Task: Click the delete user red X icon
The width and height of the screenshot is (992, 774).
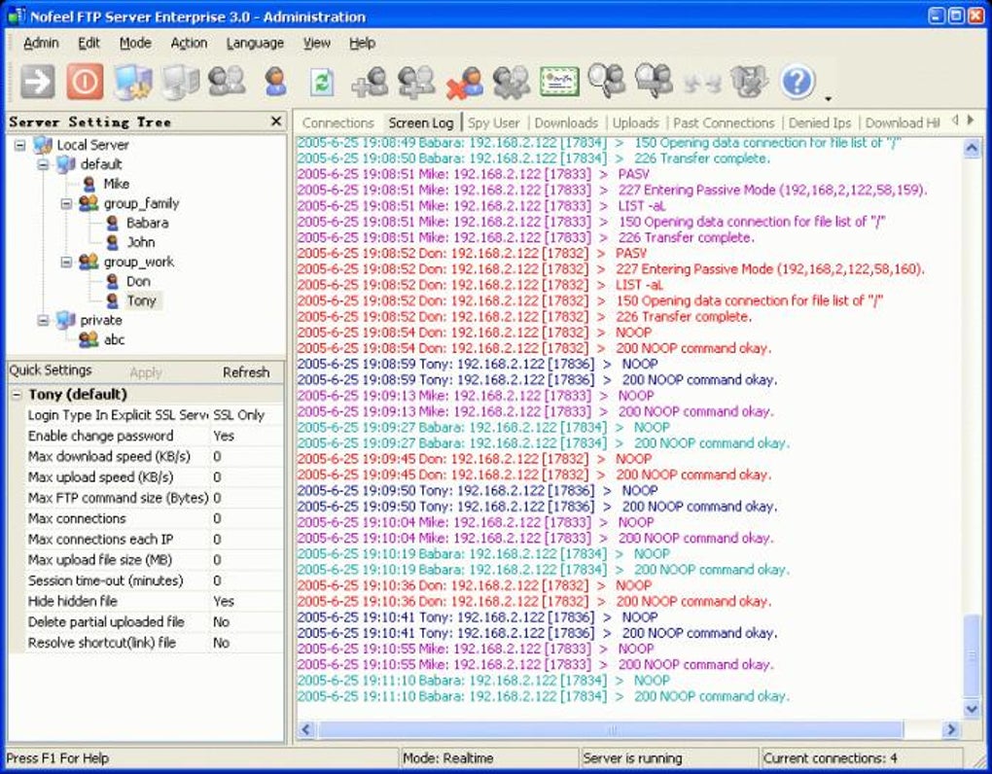Action: click(x=464, y=83)
